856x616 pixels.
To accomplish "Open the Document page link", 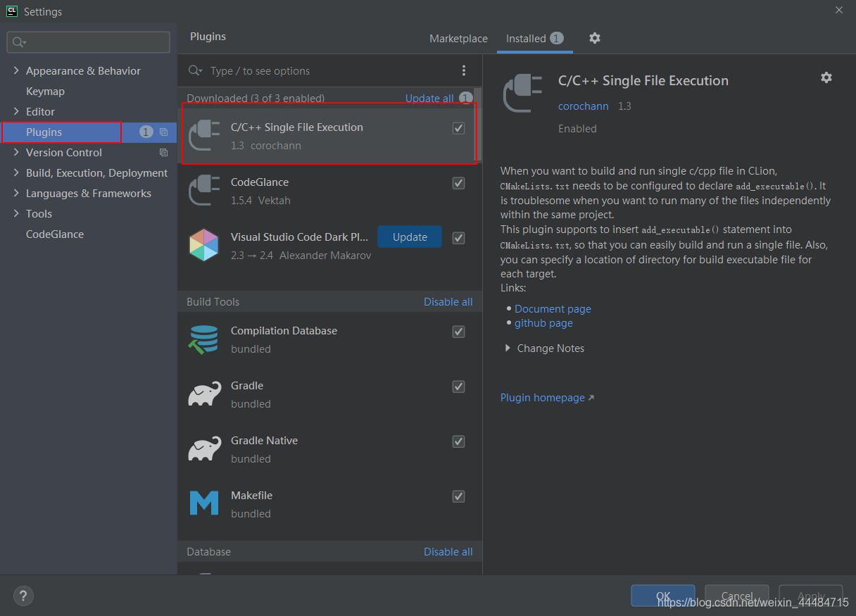I will (x=553, y=309).
